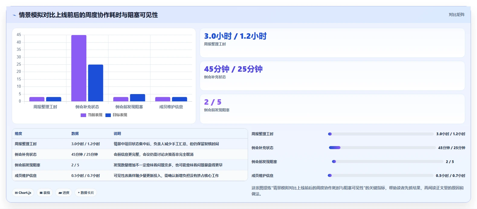Click the 进度 tag chip

(64, 193)
